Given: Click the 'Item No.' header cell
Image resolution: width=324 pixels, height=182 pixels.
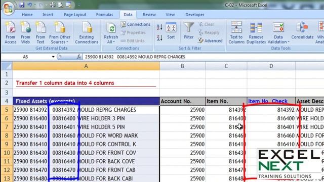Looking at the screenshot, I should pos(226,101).
